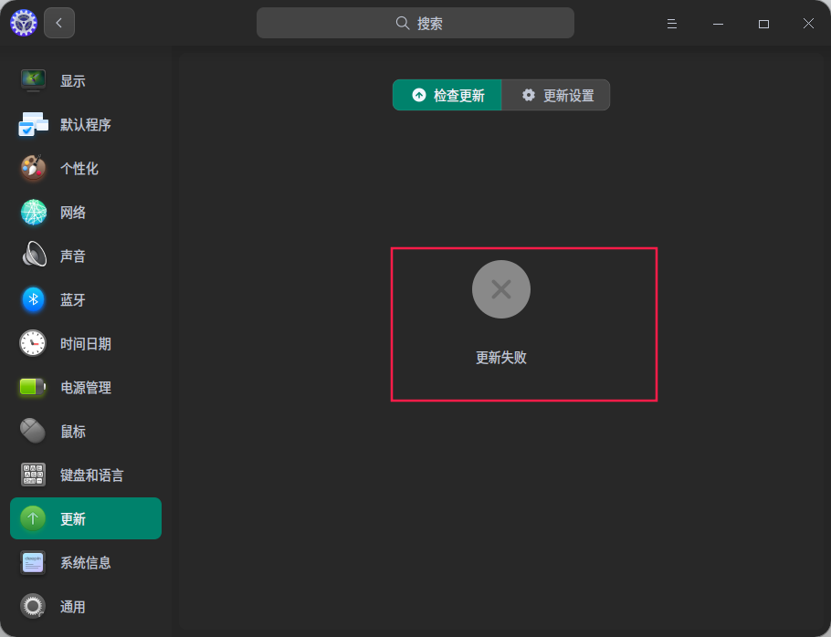831x637 pixels.
Task: Maximize the Control Center window
Action: (x=763, y=24)
